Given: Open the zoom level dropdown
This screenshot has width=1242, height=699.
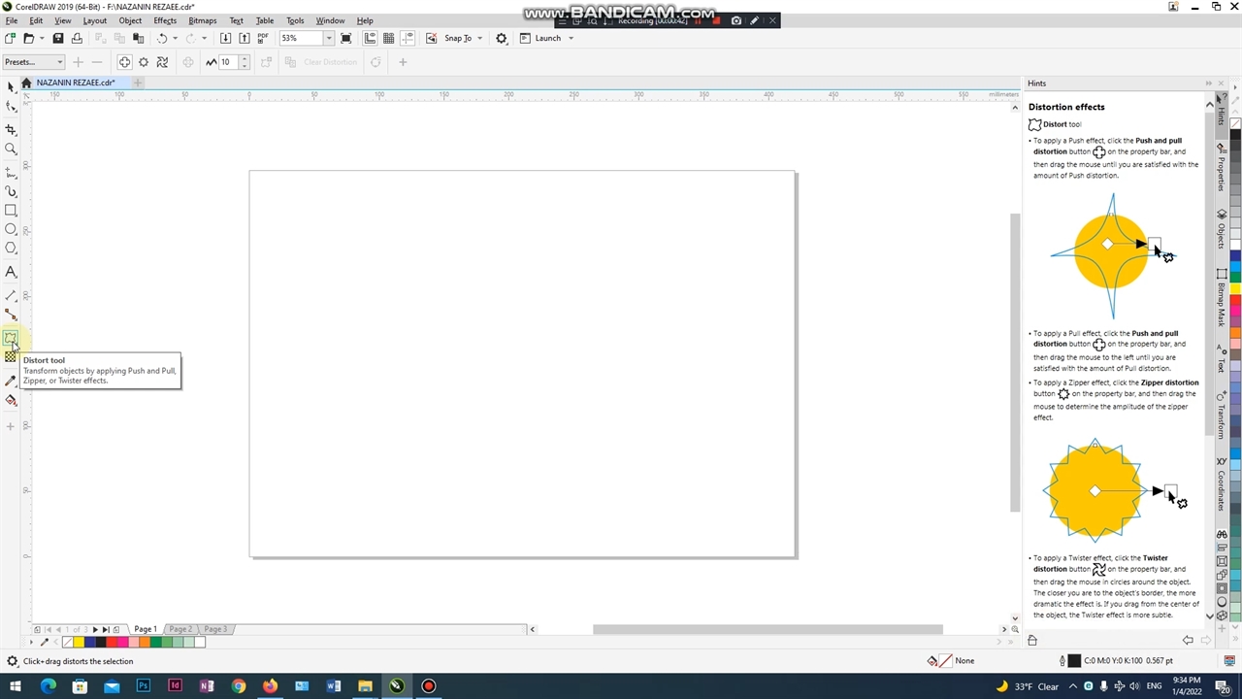Looking at the screenshot, I should [329, 38].
